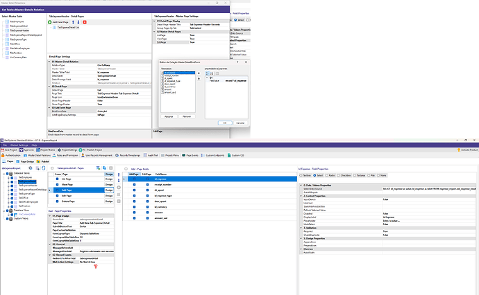Collapse 02 Master Detail Pages section
Image resolution: width=479 pixels, height=295 pixels.
(154, 32)
